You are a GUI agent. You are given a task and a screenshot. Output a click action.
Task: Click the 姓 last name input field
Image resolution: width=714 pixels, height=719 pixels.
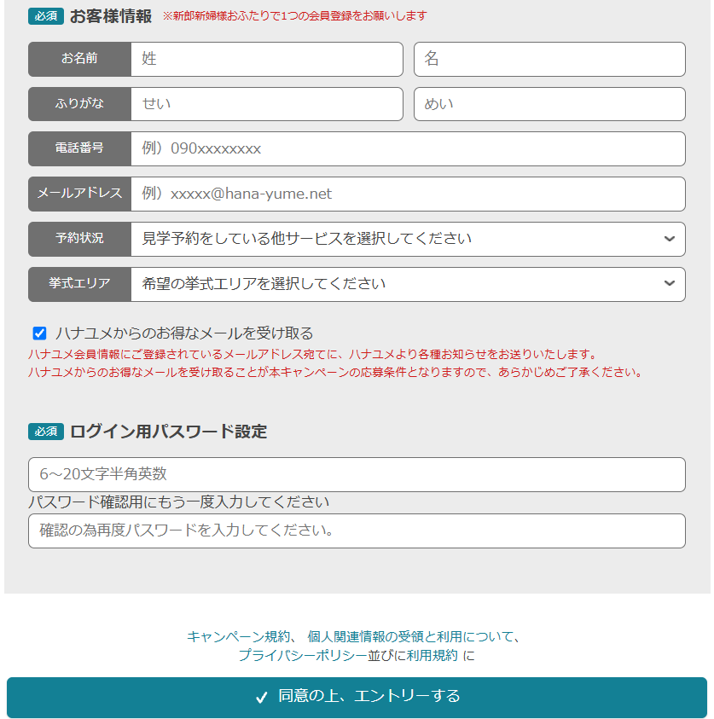tap(266, 59)
